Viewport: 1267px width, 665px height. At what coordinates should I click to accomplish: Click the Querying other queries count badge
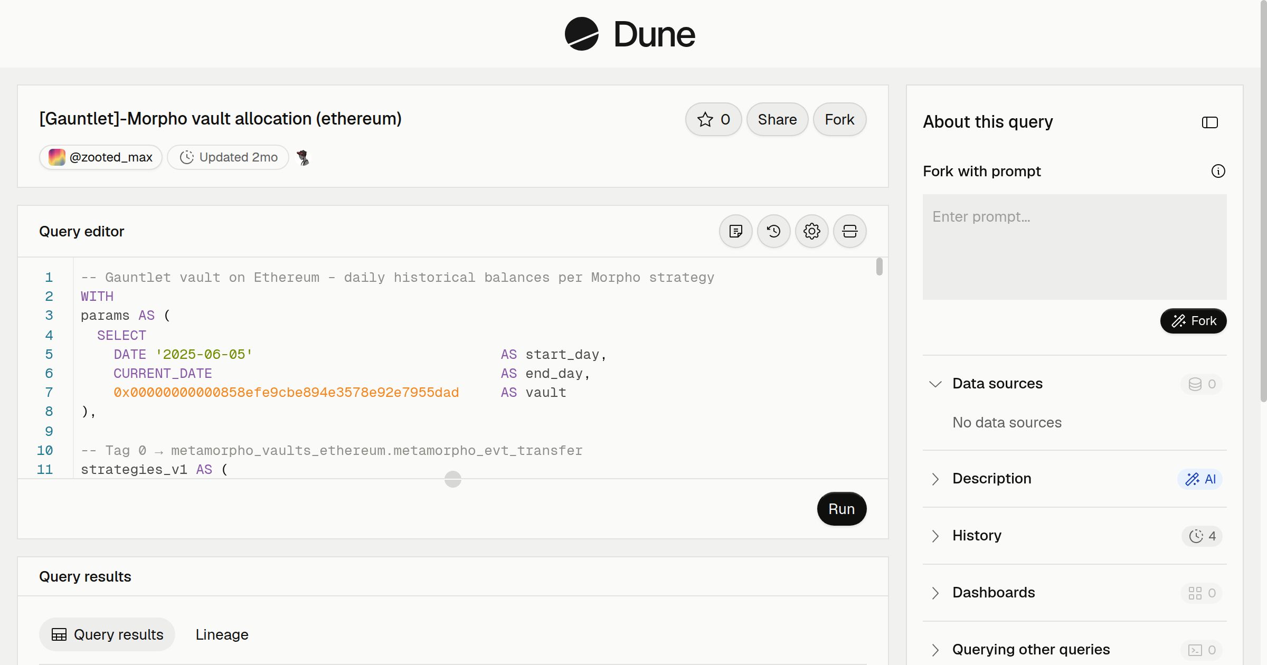(x=1202, y=650)
